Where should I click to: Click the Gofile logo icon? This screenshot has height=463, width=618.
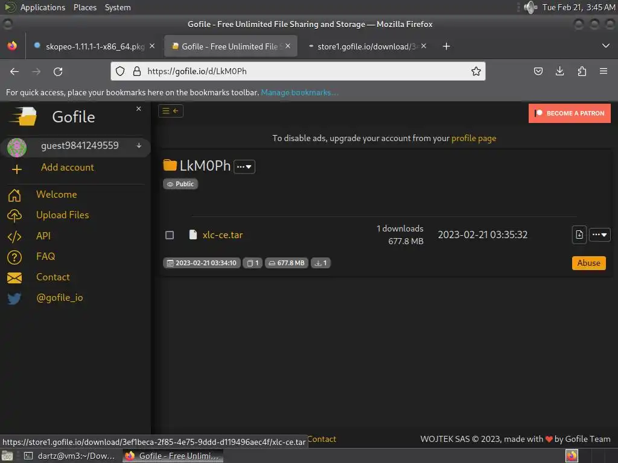pyautogui.click(x=24, y=117)
